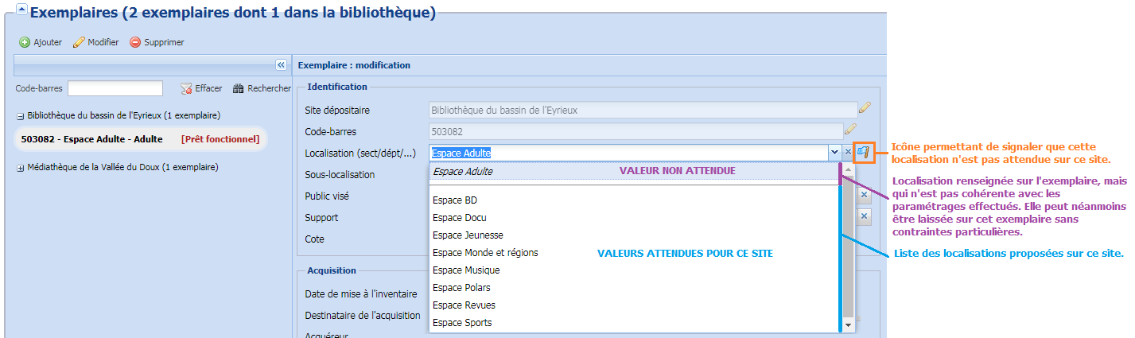Collapse the left panel with double-chevron

pyautogui.click(x=281, y=64)
